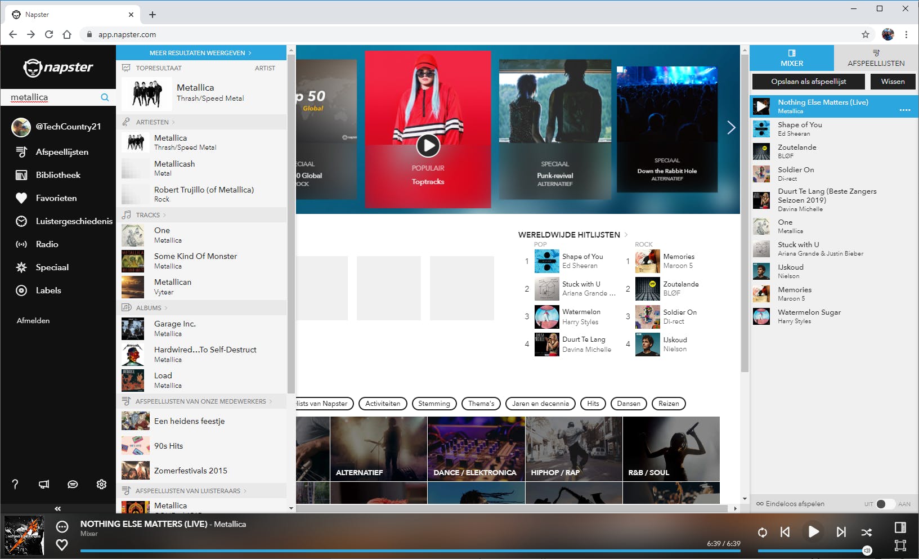Open more options for the playing track
Screen dimensions: 919x559
62,526
